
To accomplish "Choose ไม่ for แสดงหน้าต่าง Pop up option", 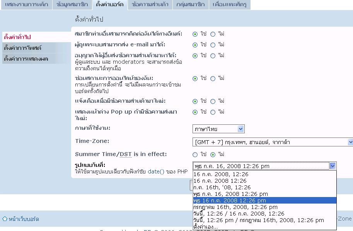I will [x=213, y=112].
